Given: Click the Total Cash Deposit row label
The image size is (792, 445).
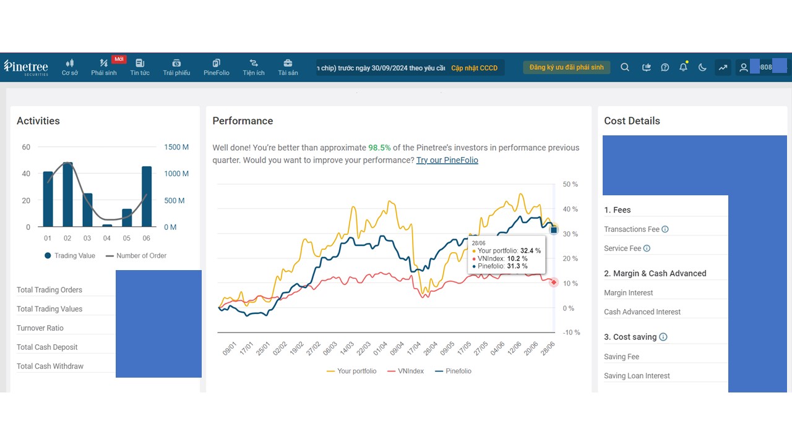Looking at the screenshot, I should click(x=47, y=347).
